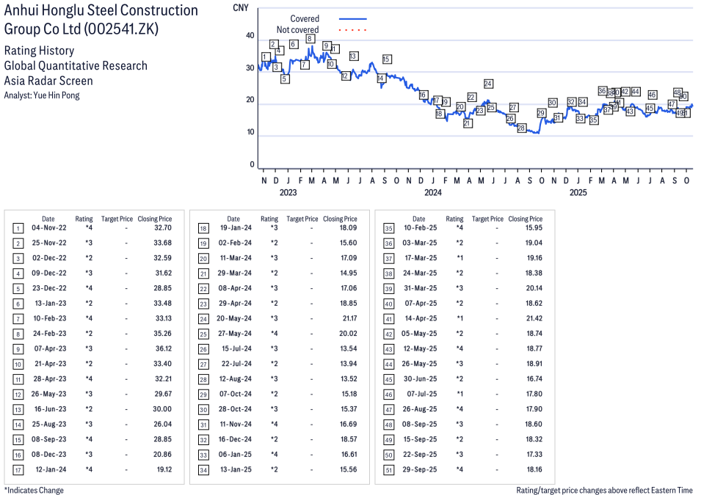Image resolution: width=701 pixels, height=495 pixels.
Task: Click chart marker 5 near January 2023
Action: pos(285,78)
